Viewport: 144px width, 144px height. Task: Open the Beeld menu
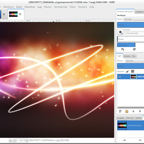pyautogui.click(x=19, y=7)
